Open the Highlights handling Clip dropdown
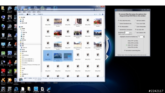Viewport: 165px width, 93px height. 141,37
